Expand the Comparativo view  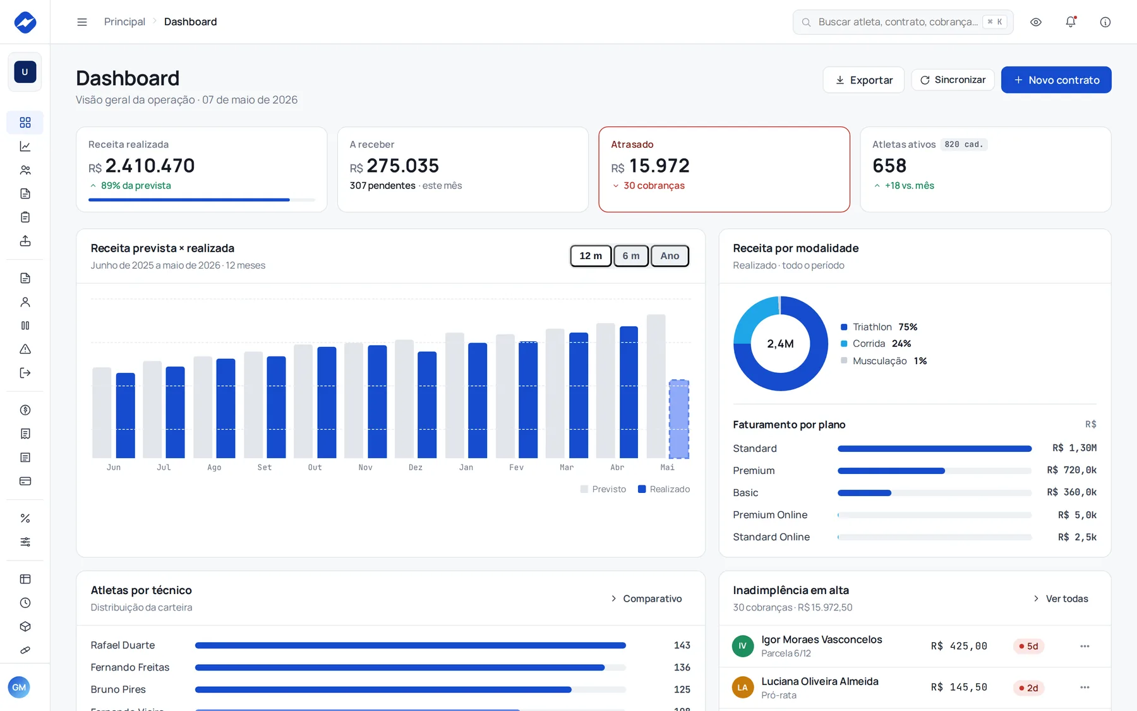point(646,599)
